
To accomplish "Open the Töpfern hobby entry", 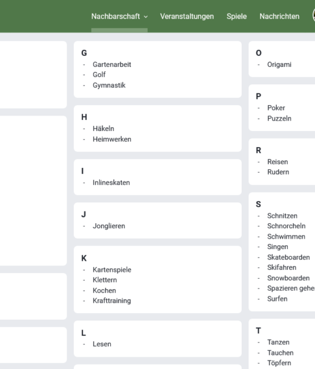I will 279,363.
